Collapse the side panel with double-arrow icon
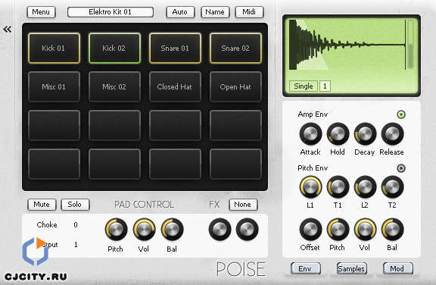Image resolution: width=436 pixels, height=285 pixels. coord(8,29)
